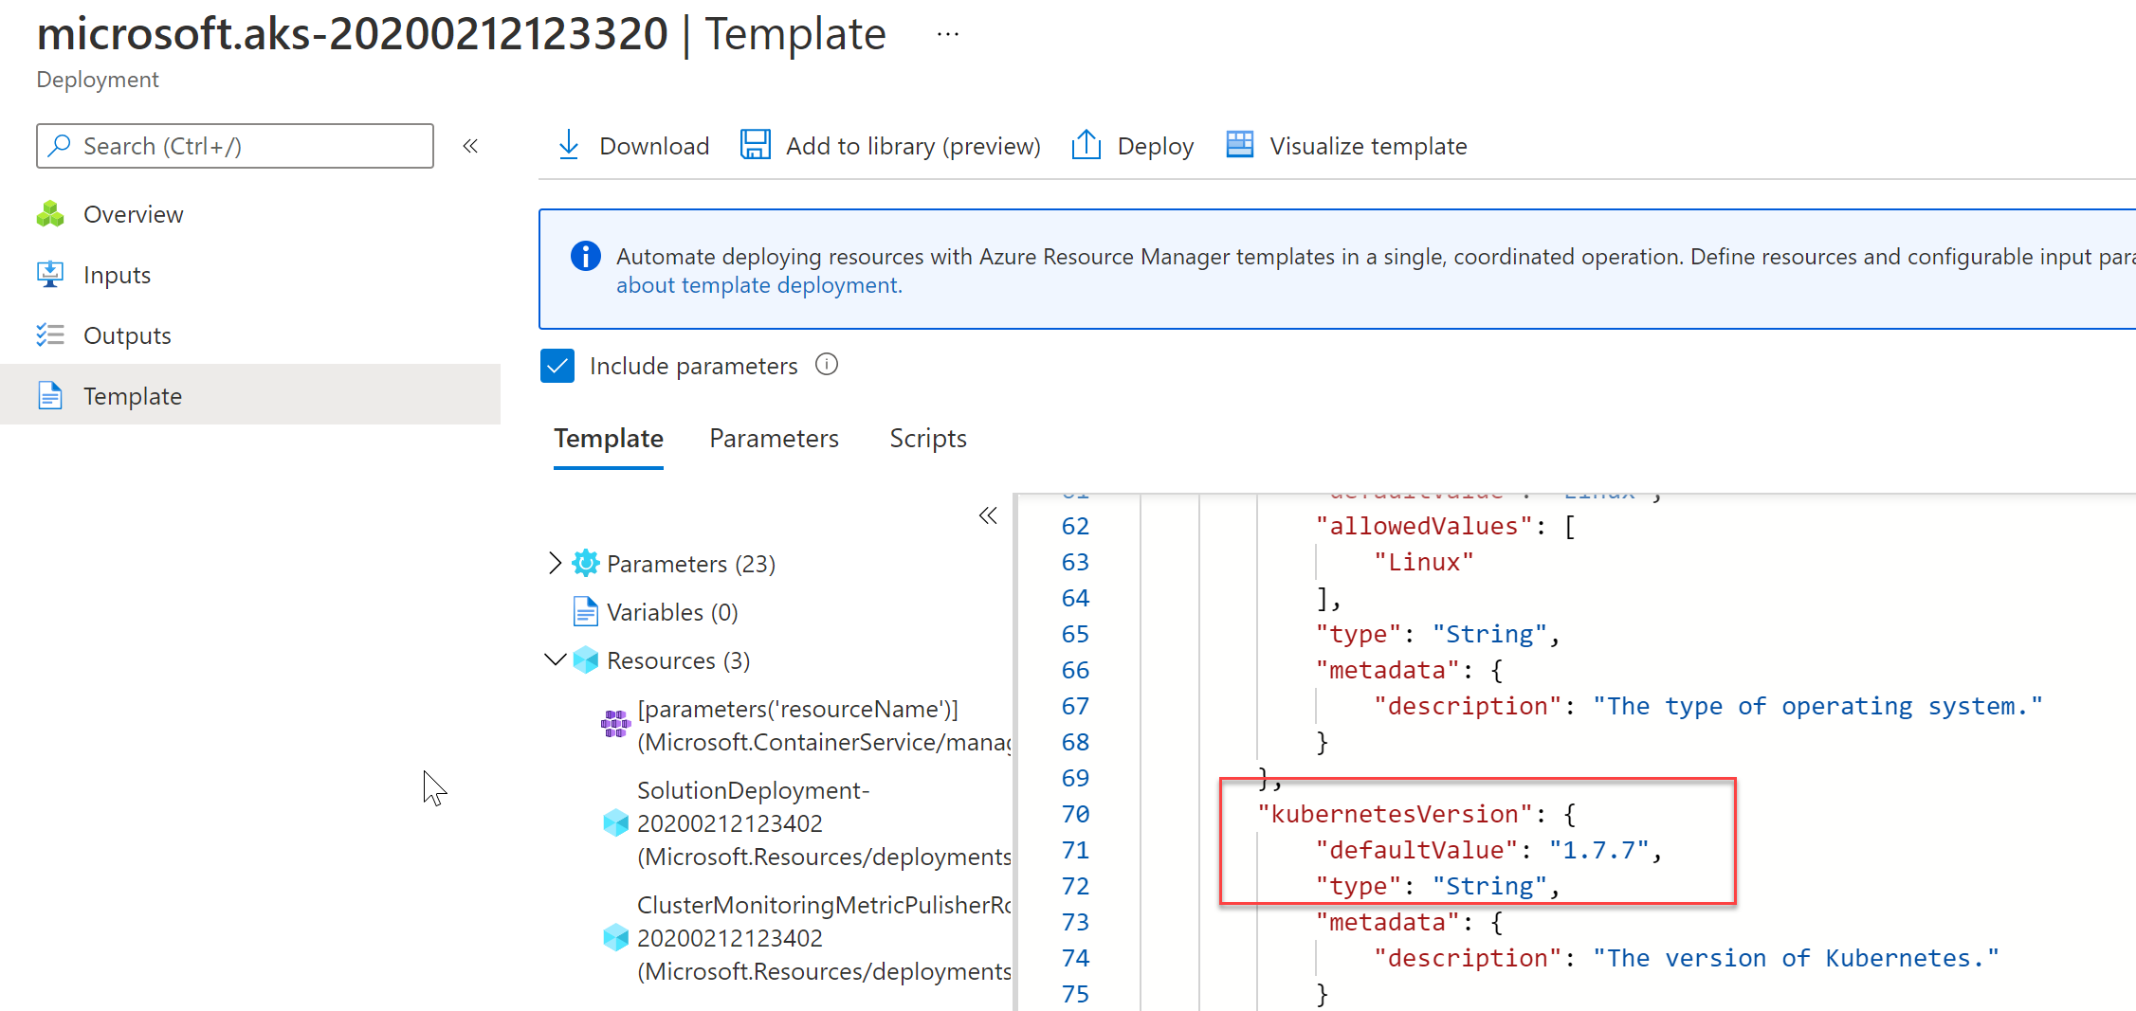Open the ellipsis more options menu
The width and height of the screenshot is (2136, 1011).
pos(947,35)
